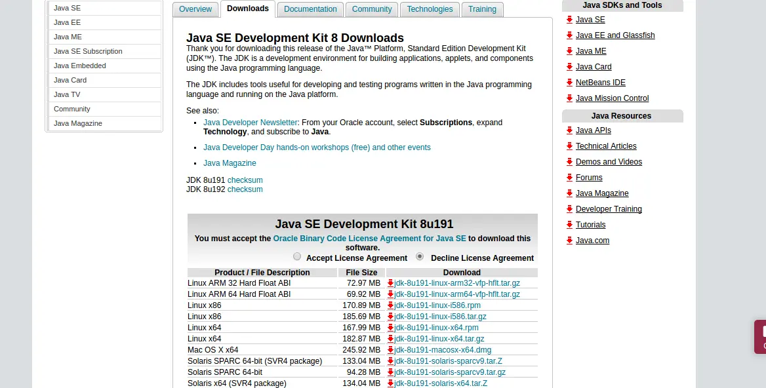Click red download arrow beside Java SE link
Viewport: 766px width, 388px height.
[x=569, y=20]
